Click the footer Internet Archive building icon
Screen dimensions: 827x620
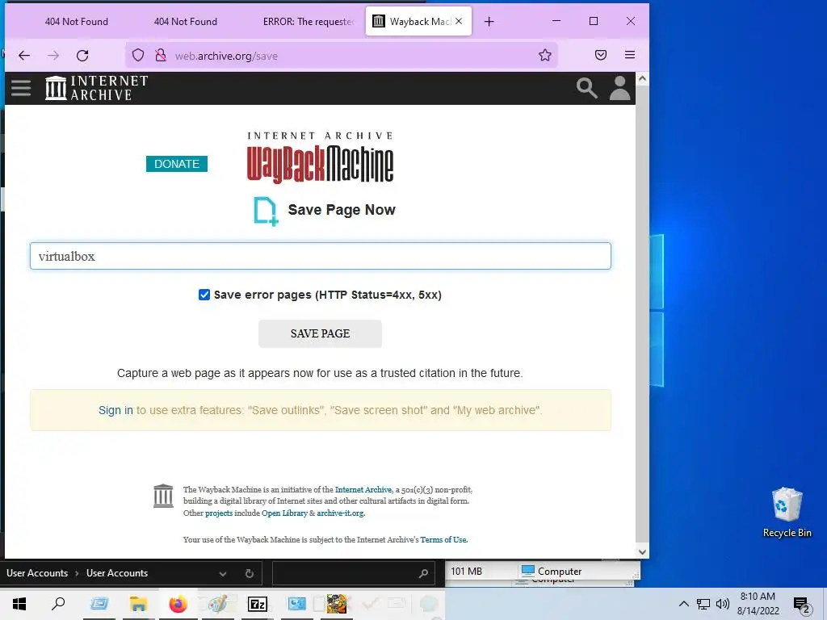163,496
